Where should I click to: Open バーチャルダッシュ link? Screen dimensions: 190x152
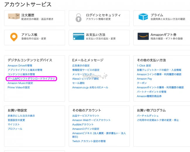point(148,116)
